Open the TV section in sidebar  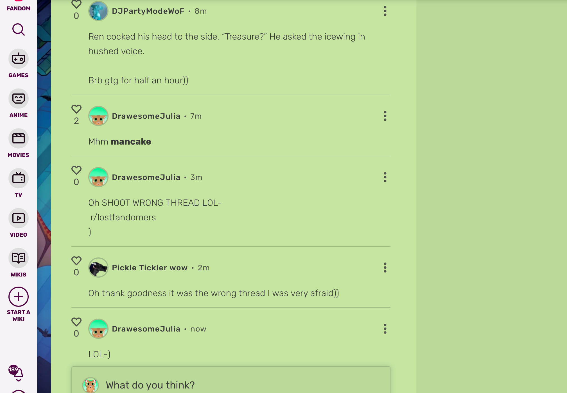click(x=19, y=183)
